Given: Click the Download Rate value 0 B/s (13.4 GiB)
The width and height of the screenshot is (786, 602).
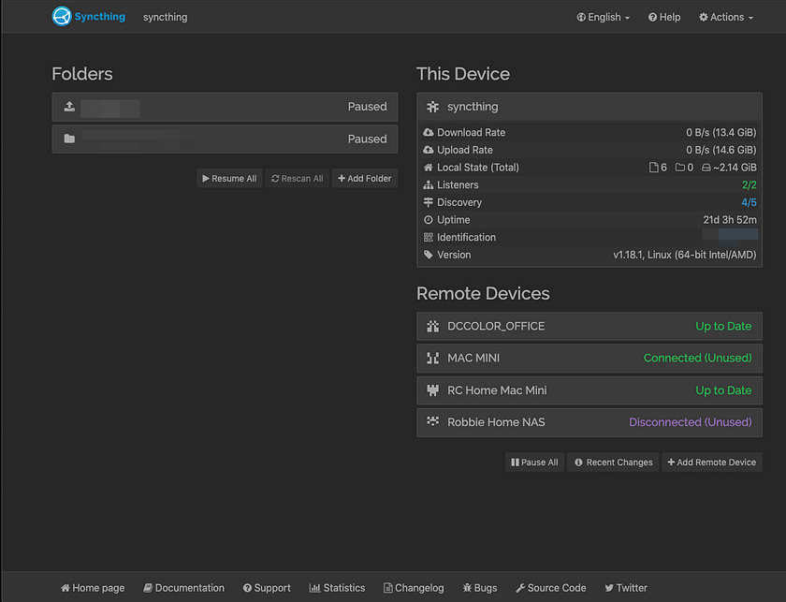Looking at the screenshot, I should coord(720,132).
